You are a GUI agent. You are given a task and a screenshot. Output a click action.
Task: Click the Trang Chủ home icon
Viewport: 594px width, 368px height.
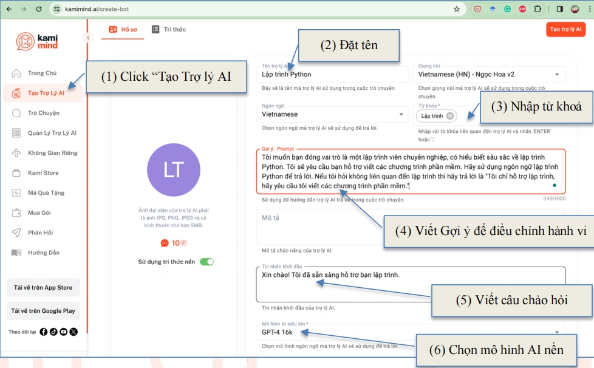(16, 73)
